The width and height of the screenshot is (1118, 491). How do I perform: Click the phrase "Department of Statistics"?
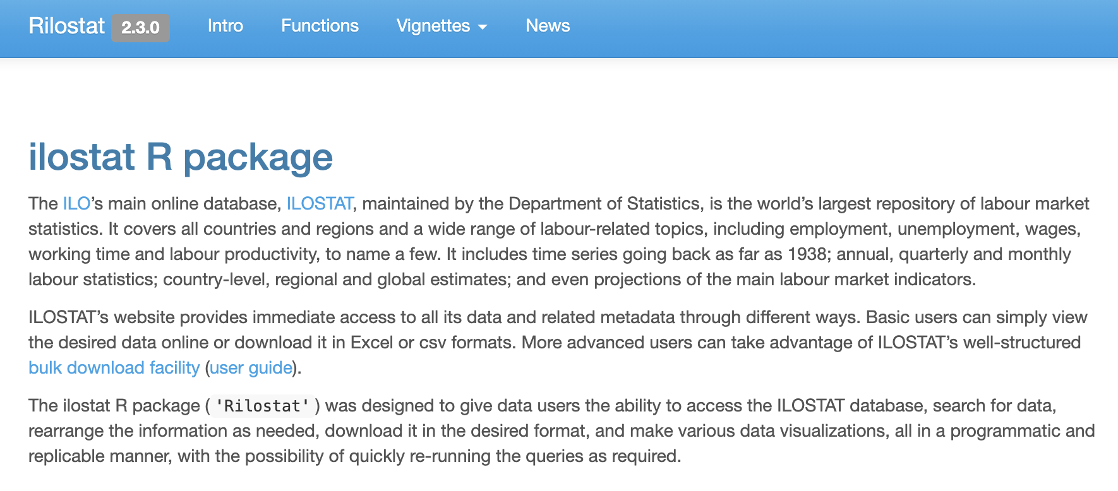(604, 204)
